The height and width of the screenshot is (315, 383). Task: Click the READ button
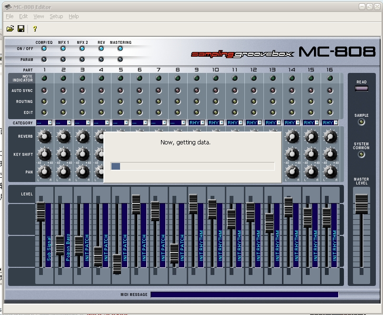tap(362, 89)
